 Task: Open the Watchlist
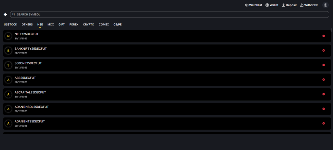pyautogui.click(x=253, y=5)
